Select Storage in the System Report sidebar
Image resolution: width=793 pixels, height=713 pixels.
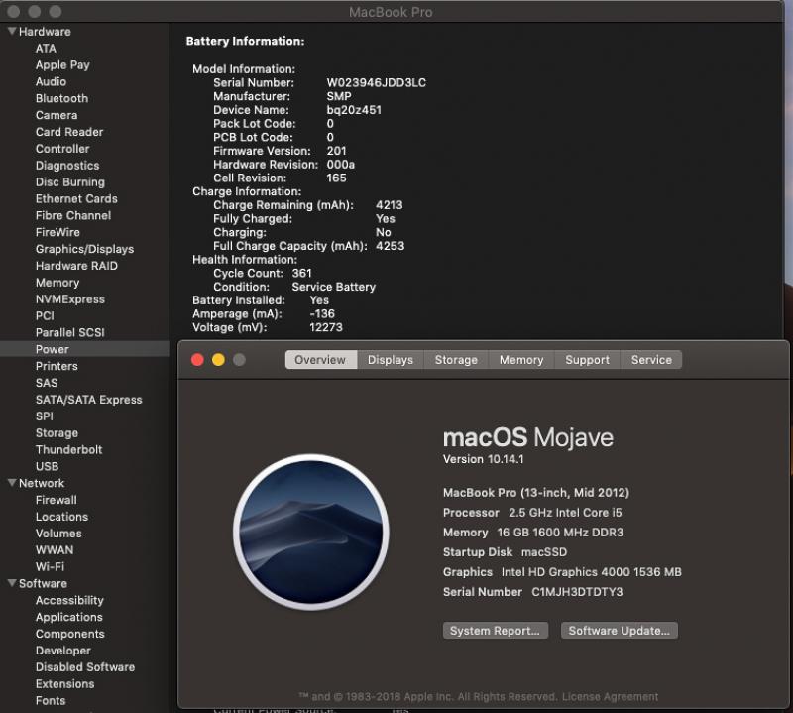pos(57,433)
